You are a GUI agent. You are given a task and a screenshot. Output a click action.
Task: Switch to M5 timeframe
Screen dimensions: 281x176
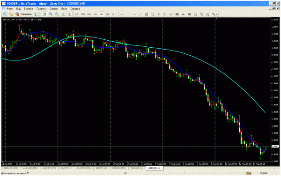coord(77,14)
